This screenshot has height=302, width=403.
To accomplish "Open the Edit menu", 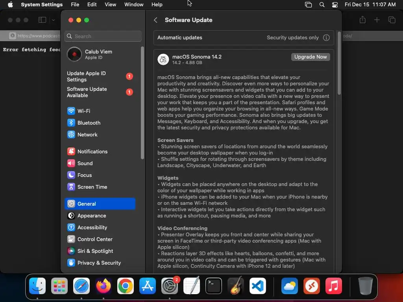I will (92, 5).
